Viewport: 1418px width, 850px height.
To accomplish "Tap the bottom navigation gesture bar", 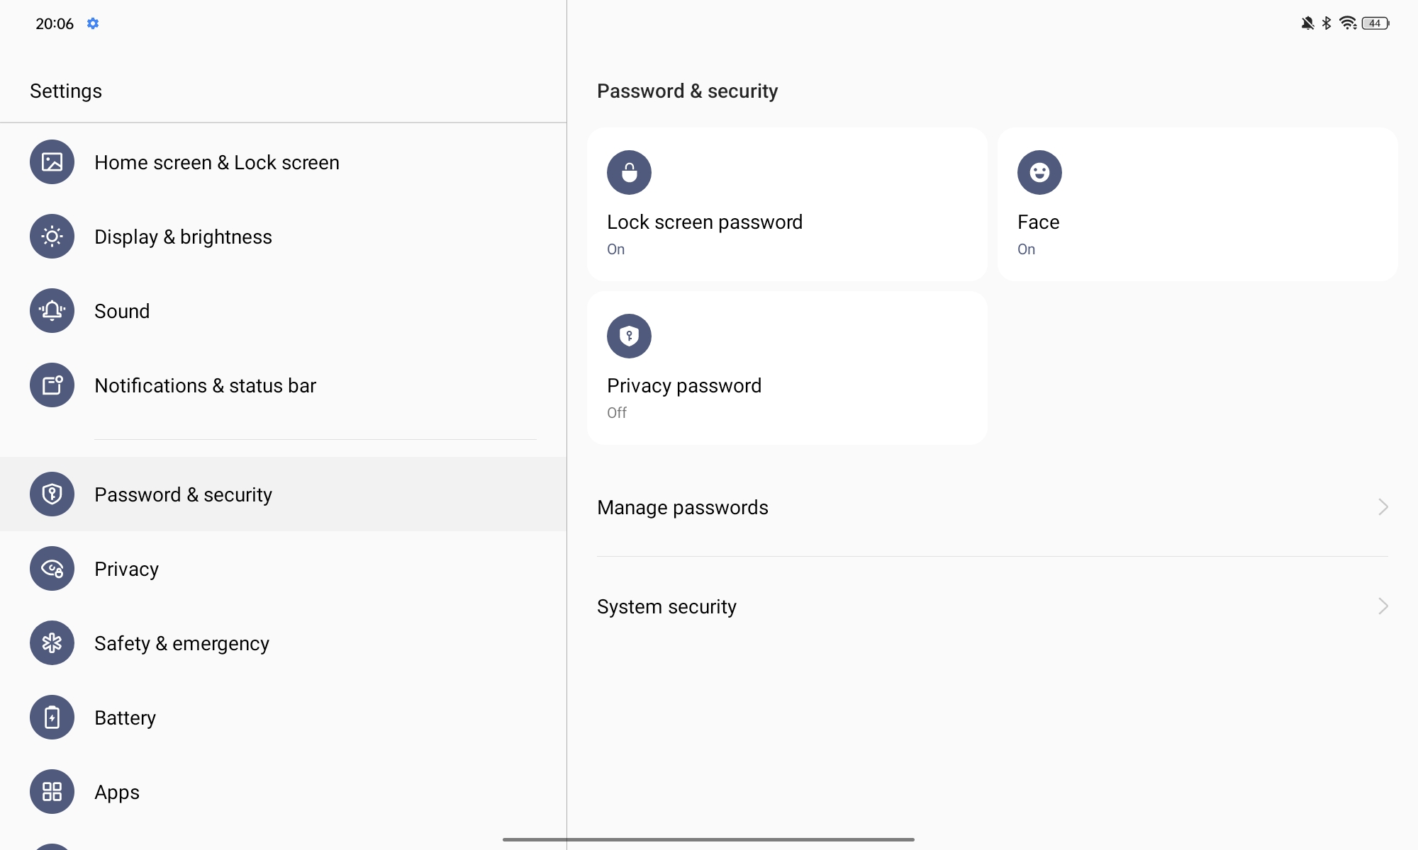I will coord(708,839).
